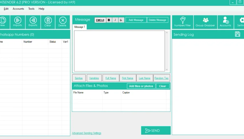Screen dimensions: 244x139
Task: Minimize the application window
Action: pos(233,2)
